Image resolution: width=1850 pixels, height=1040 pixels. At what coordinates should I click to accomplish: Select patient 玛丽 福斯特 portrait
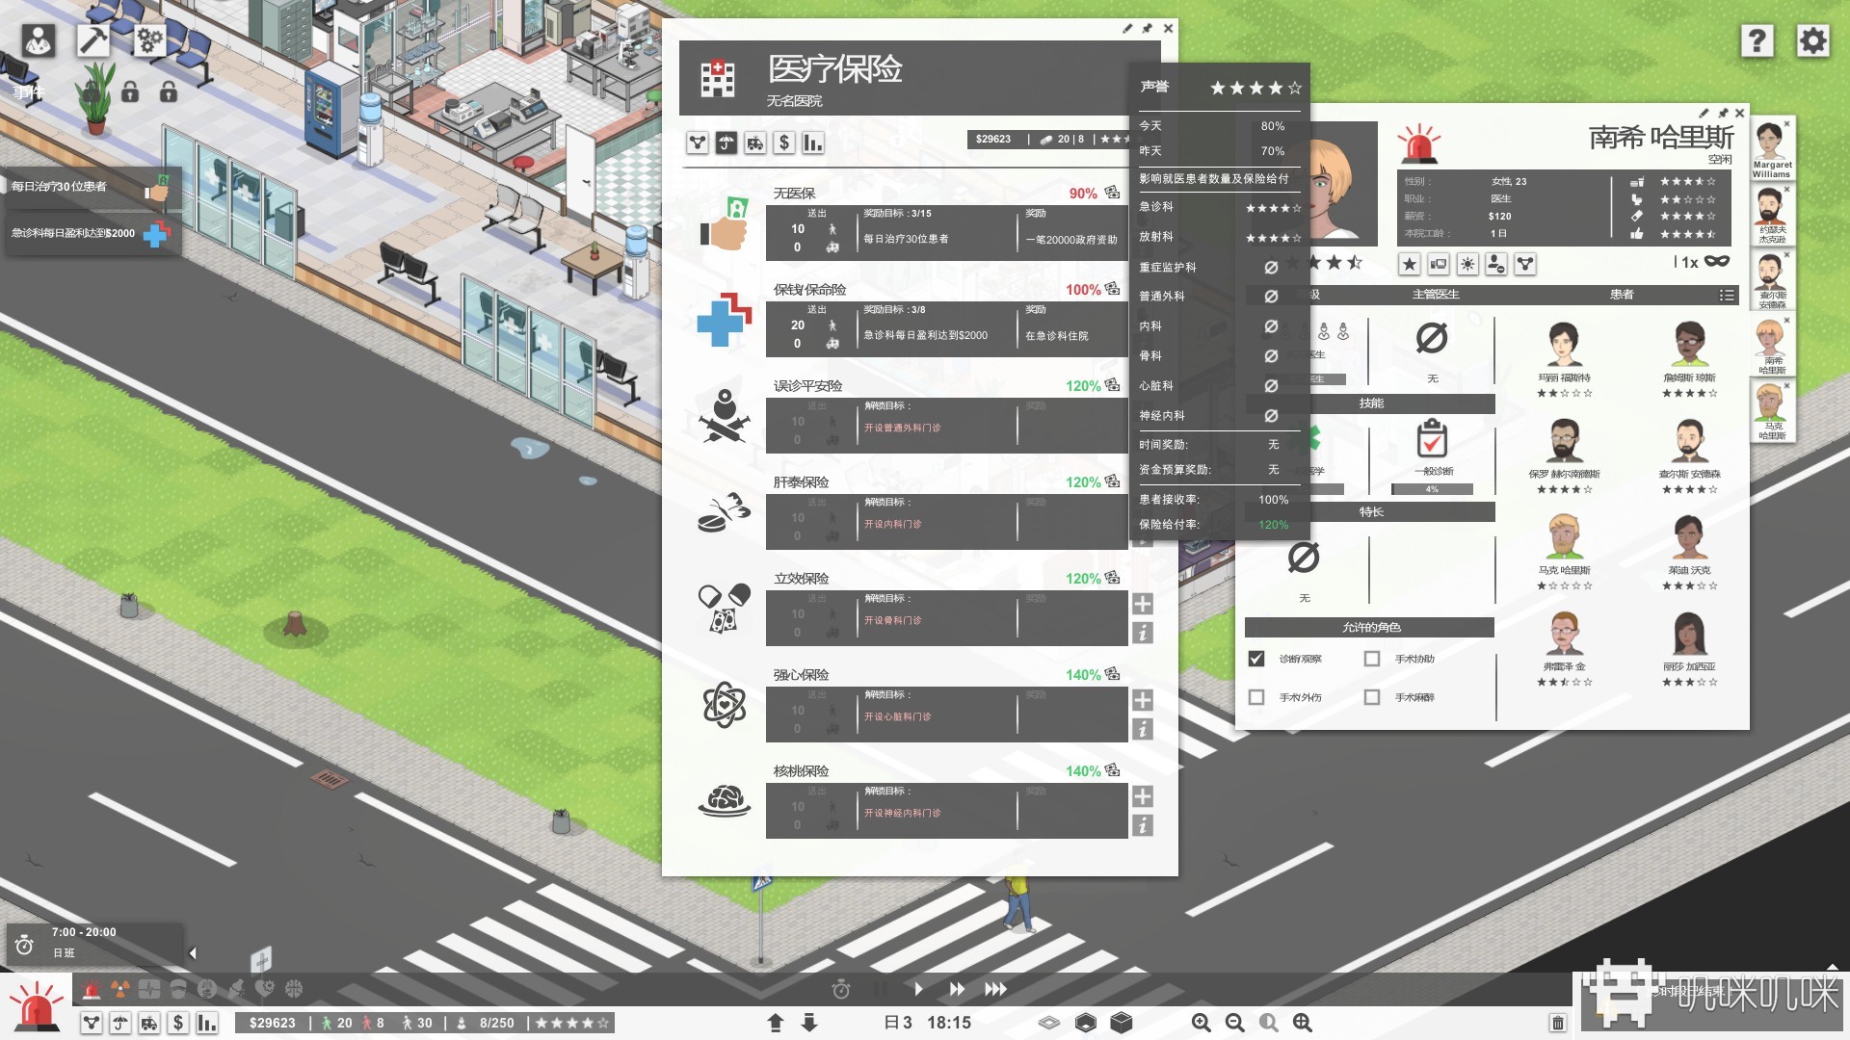[1564, 345]
